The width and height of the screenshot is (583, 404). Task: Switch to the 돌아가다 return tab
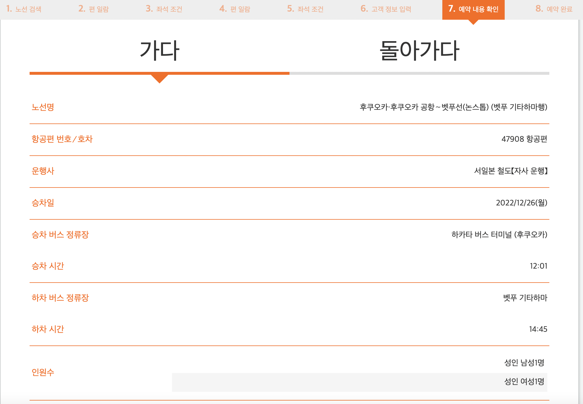[419, 51]
